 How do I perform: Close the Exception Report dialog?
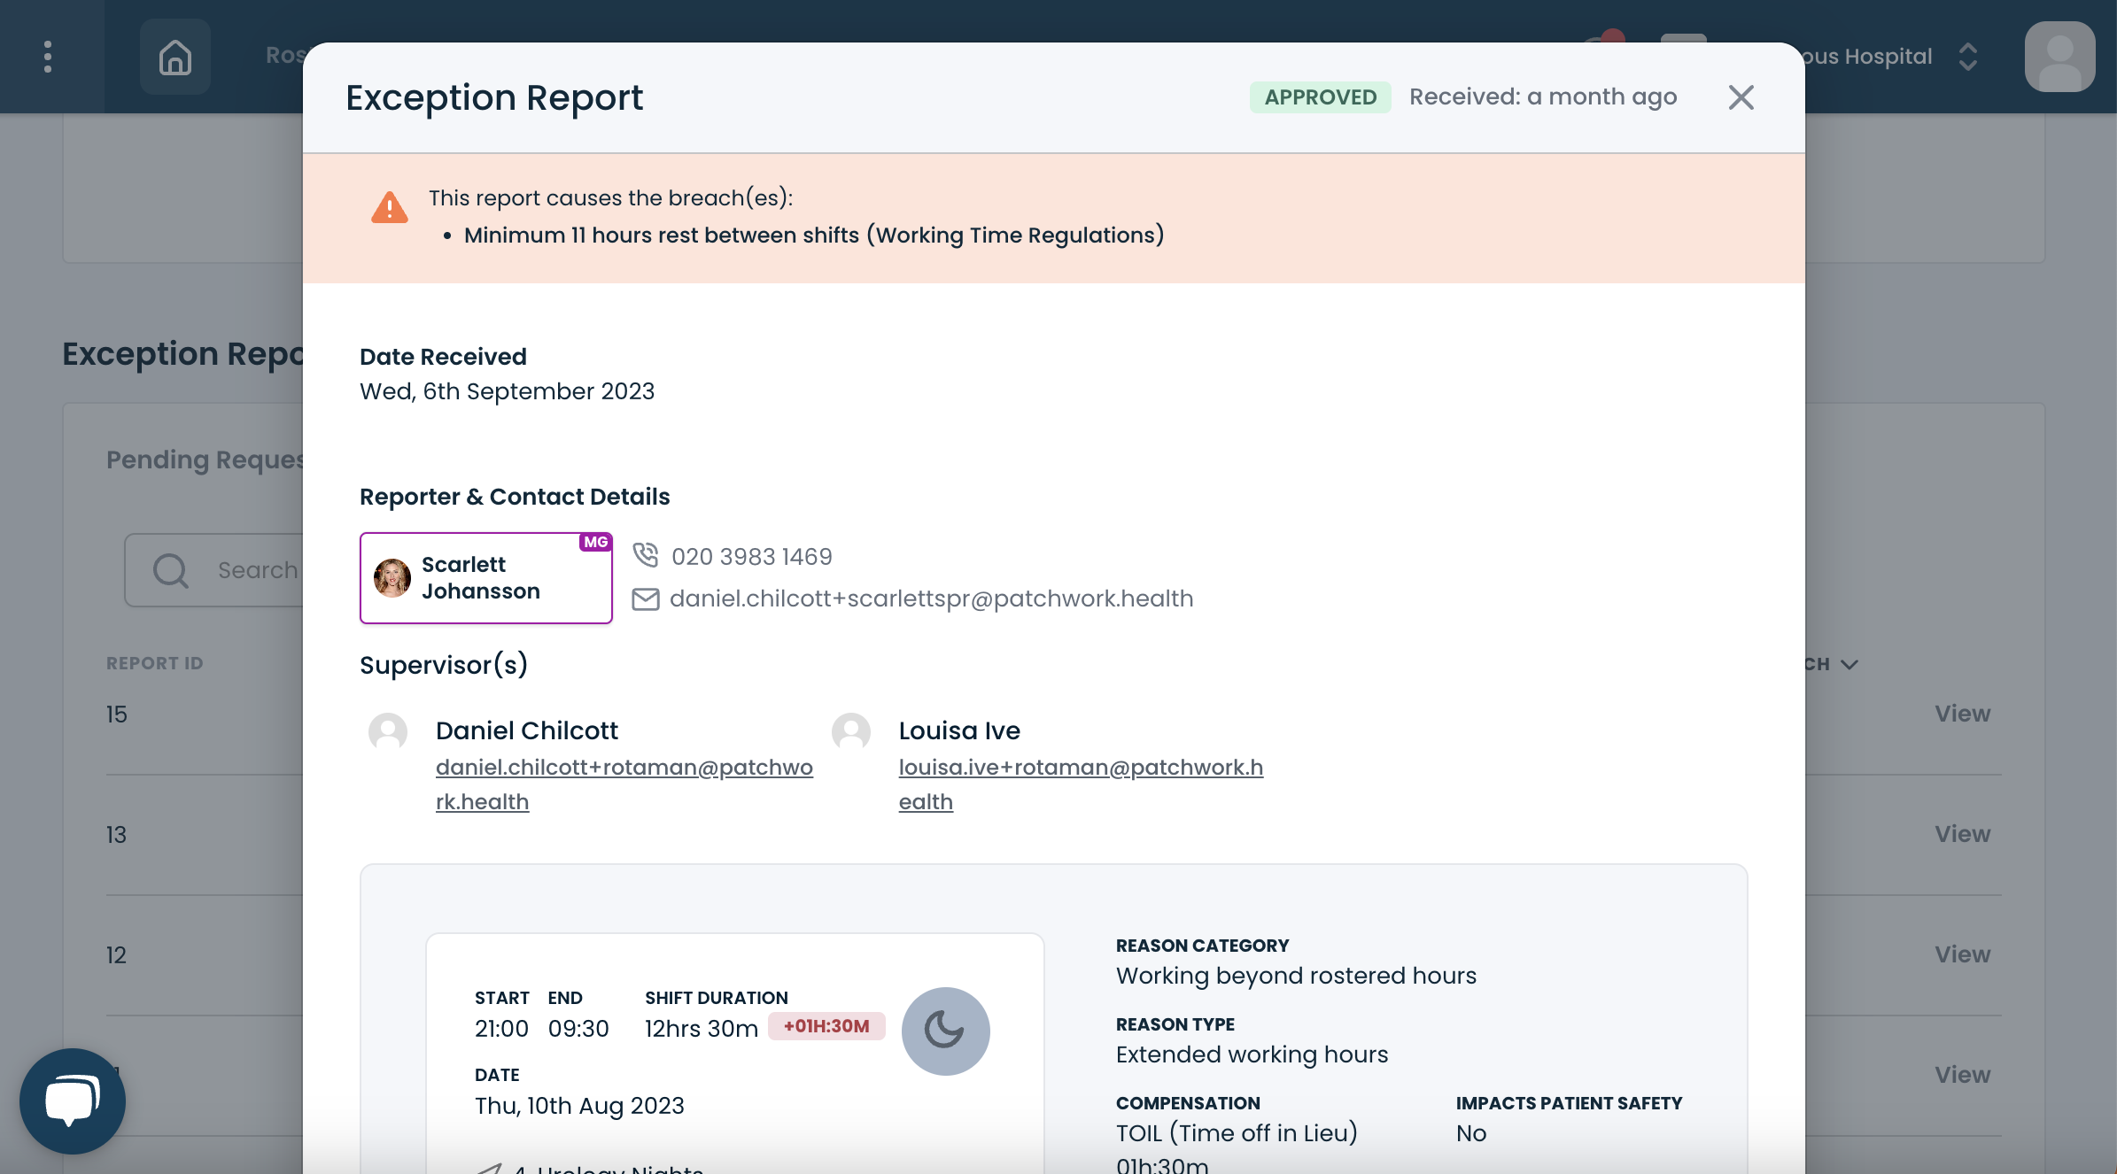1741,97
